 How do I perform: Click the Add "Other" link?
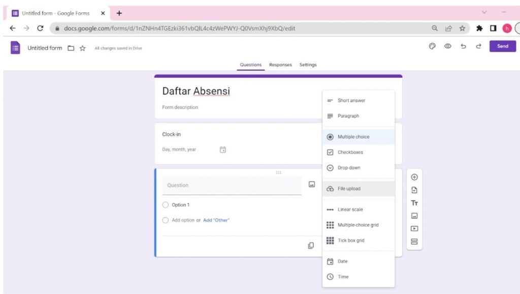[216, 220]
